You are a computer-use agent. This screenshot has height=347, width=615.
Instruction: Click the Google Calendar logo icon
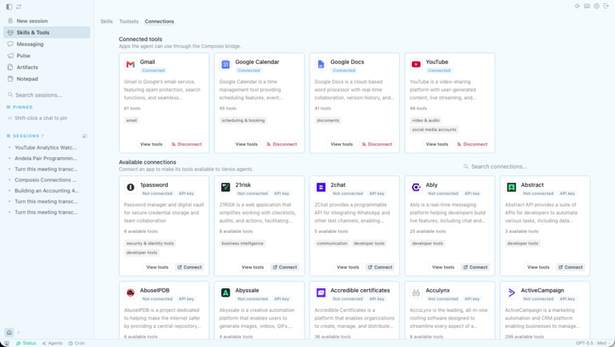point(226,64)
